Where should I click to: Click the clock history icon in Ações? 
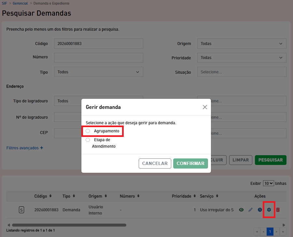point(260,210)
